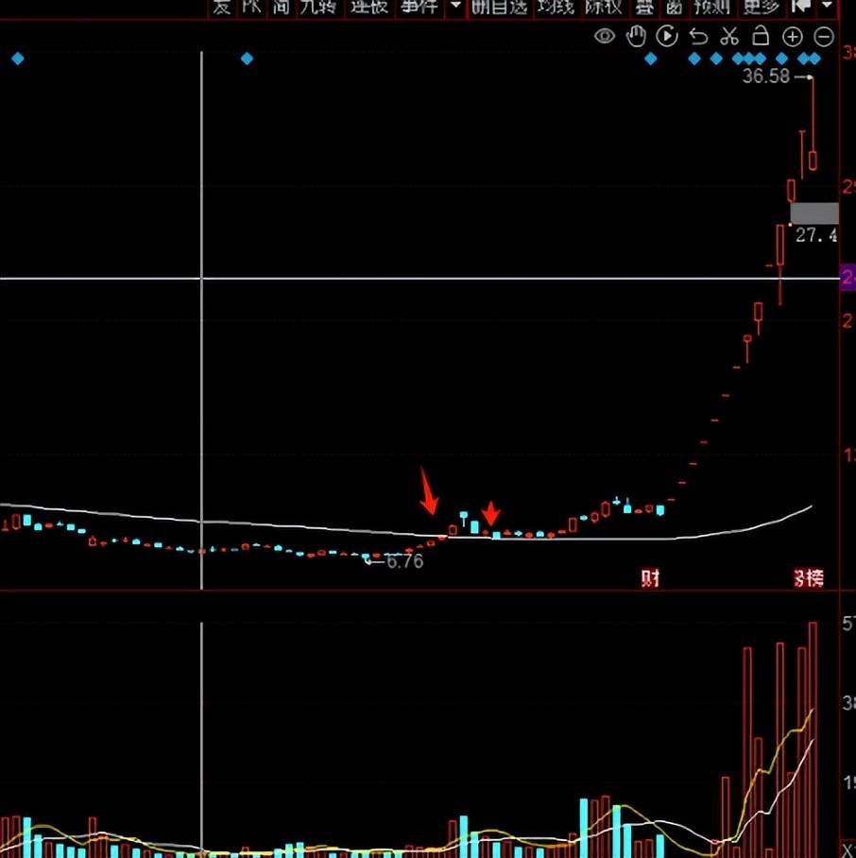Click the tallest rightmost volume bar
This screenshot has height=858, width=856.
pyautogui.click(x=813, y=740)
